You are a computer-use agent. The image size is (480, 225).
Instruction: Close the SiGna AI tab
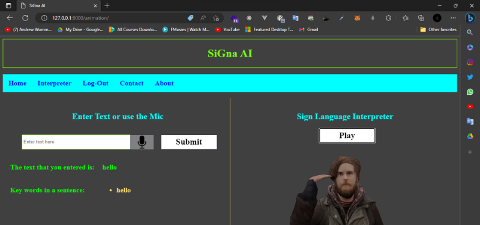(x=95, y=5)
